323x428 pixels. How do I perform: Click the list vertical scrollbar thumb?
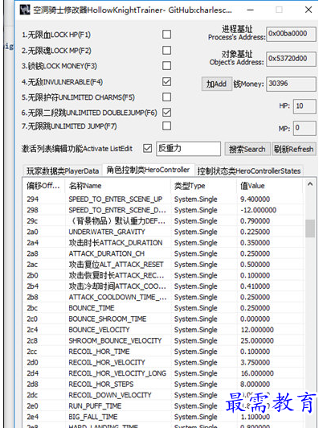point(310,228)
